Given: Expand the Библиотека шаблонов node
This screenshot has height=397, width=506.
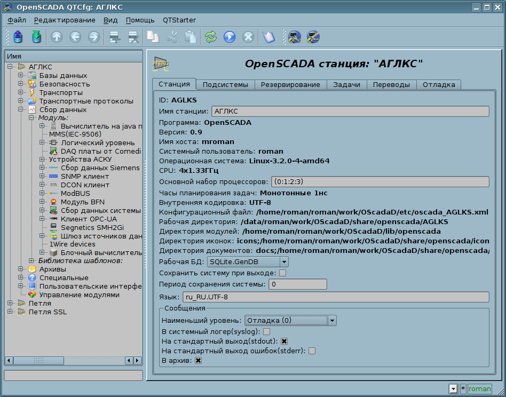Looking at the screenshot, I should pos(31,260).
